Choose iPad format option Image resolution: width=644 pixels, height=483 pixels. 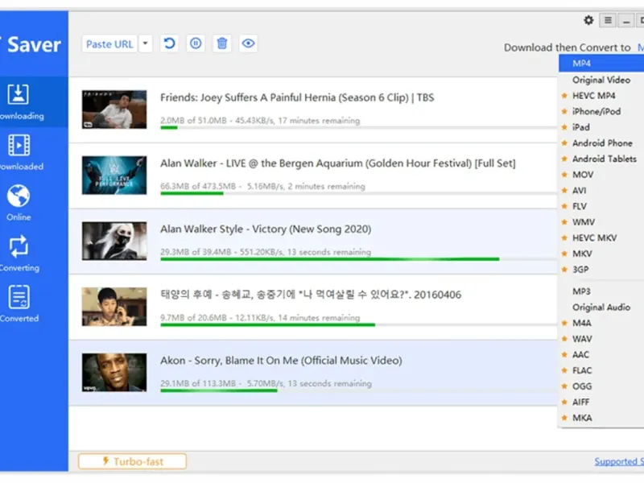[x=601, y=127]
